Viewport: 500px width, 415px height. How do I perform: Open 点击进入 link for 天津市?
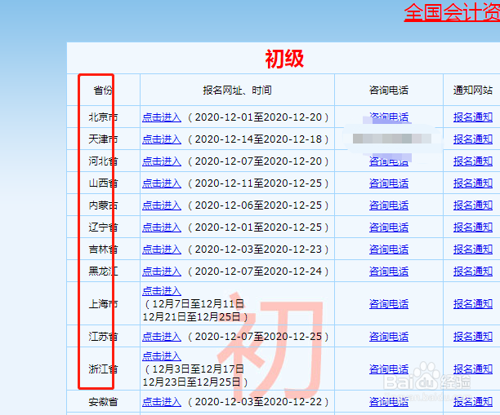coord(162,139)
